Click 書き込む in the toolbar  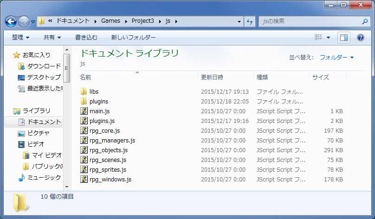(x=86, y=37)
